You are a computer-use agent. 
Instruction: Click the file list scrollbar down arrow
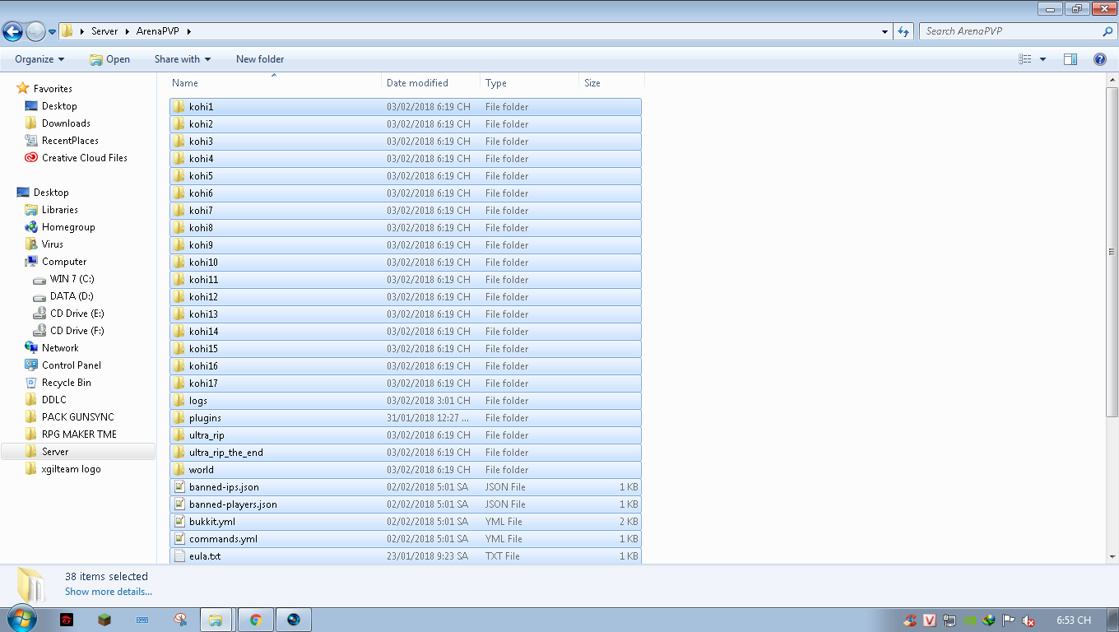pyautogui.click(x=1112, y=556)
